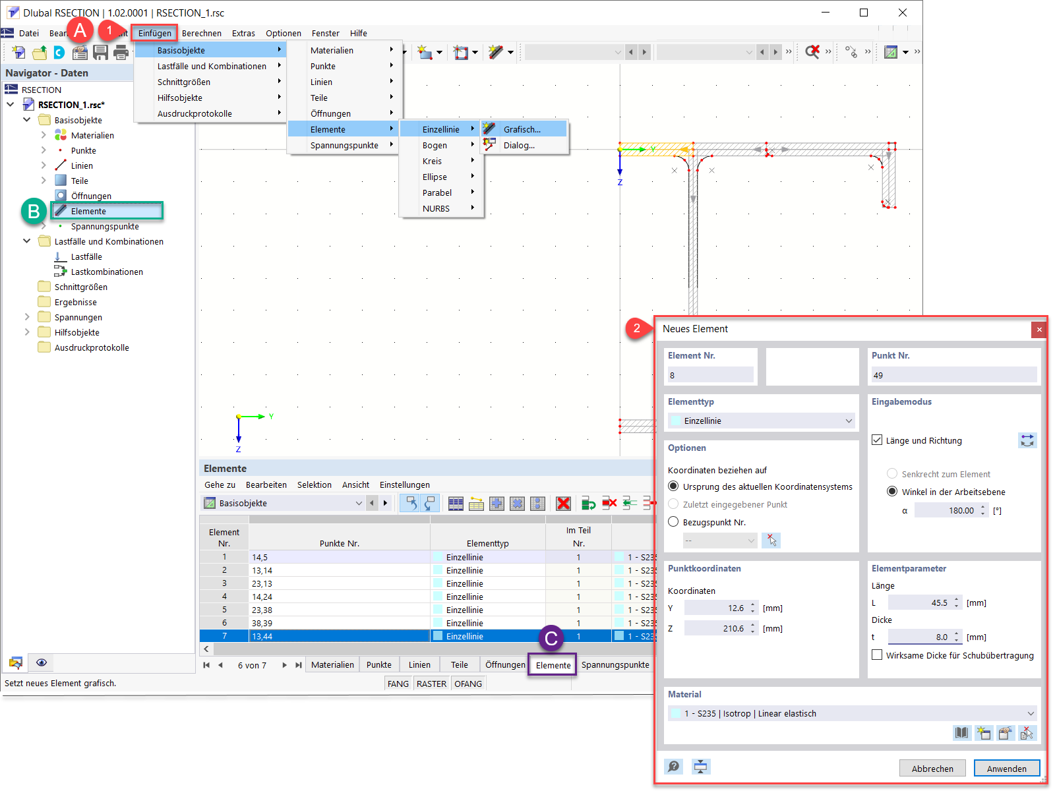Click the eye view icon in Navigator footer
The height and width of the screenshot is (791, 1055).
click(42, 662)
